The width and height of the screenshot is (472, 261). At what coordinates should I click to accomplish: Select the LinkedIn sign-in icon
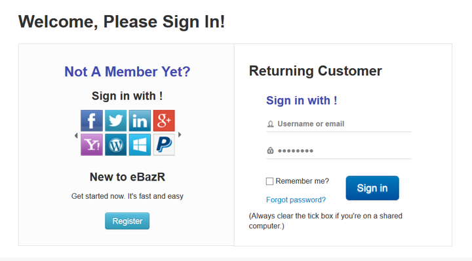pyautogui.click(x=140, y=121)
